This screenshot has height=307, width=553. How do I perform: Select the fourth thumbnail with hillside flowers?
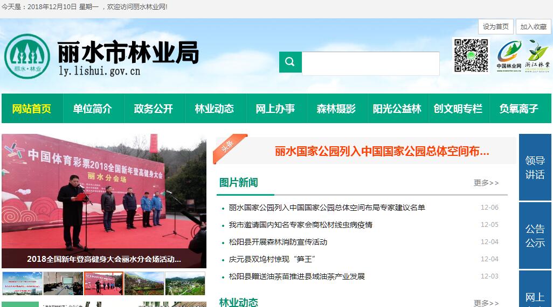[x=144, y=283]
